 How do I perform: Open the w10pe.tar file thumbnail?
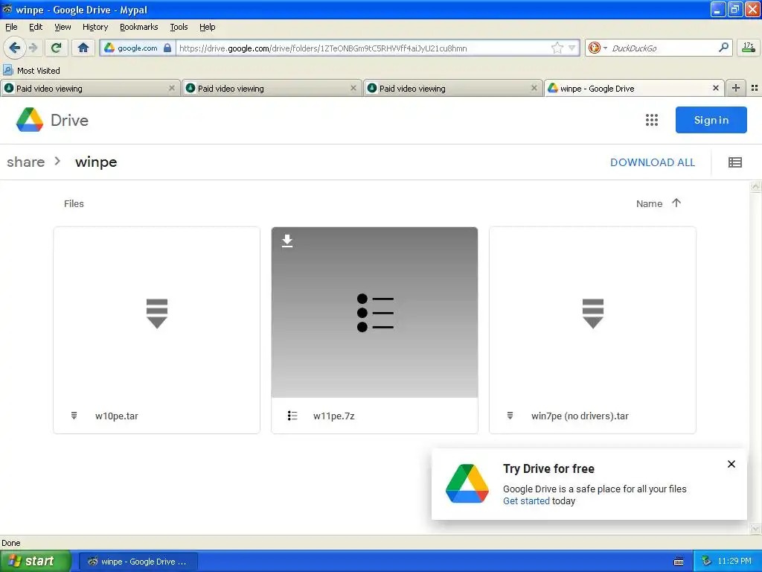pos(156,312)
